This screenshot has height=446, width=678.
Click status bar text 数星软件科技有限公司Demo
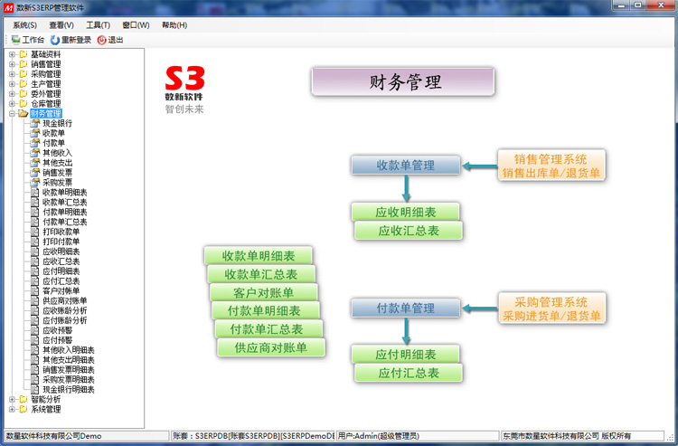pos(53,436)
